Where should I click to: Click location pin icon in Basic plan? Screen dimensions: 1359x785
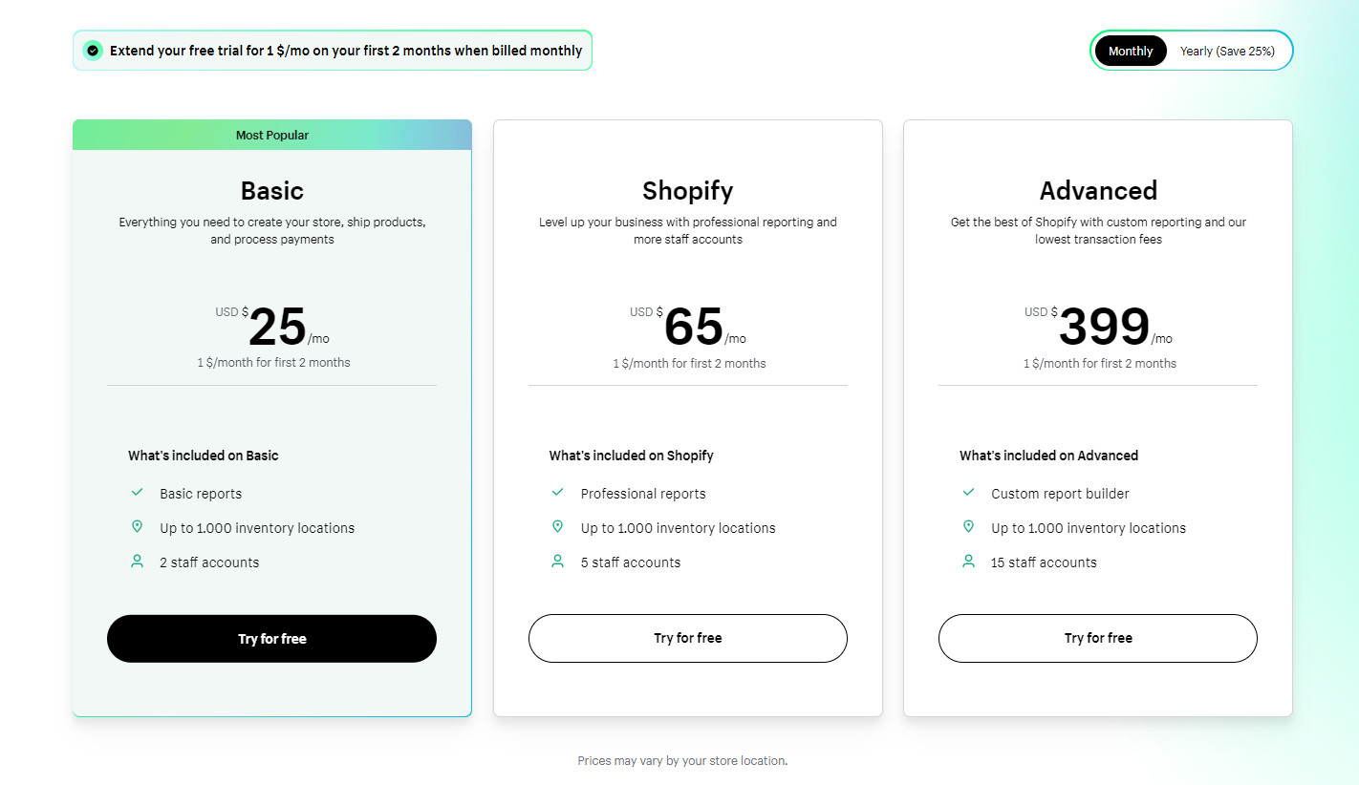137,527
